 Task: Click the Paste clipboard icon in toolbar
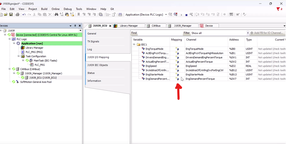pyautogui.click(x=45, y=15)
